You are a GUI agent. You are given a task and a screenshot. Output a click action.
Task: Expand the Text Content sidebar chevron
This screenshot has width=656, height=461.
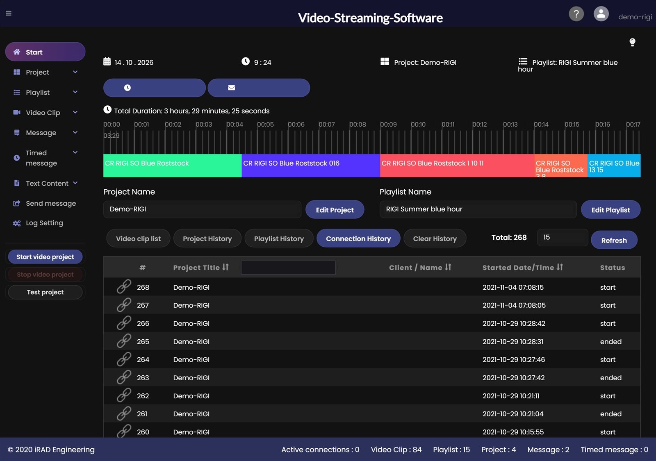(x=75, y=183)
